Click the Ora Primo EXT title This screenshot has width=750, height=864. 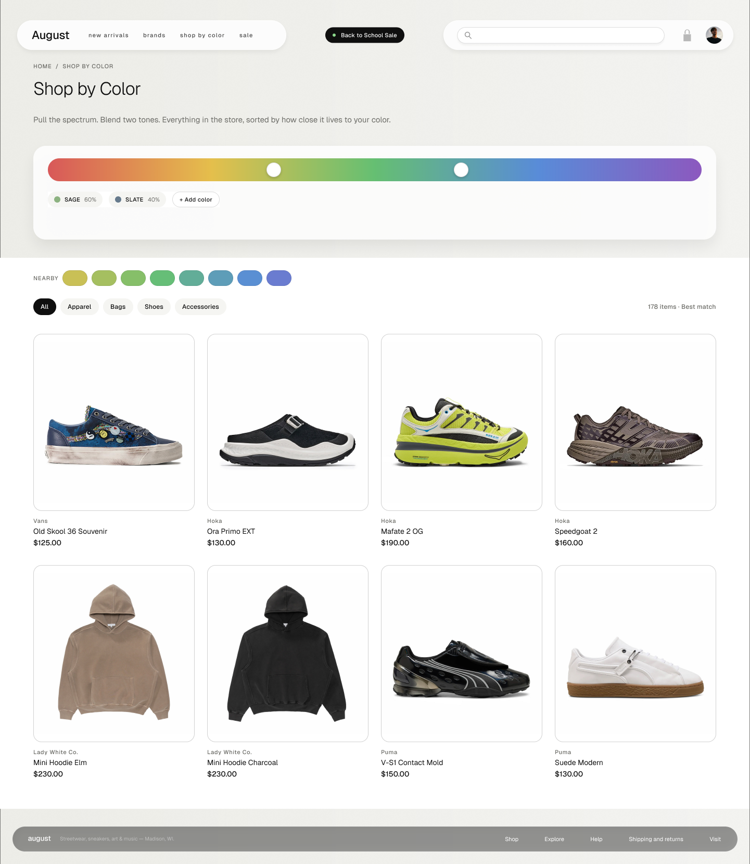click(x=231, y=531)
